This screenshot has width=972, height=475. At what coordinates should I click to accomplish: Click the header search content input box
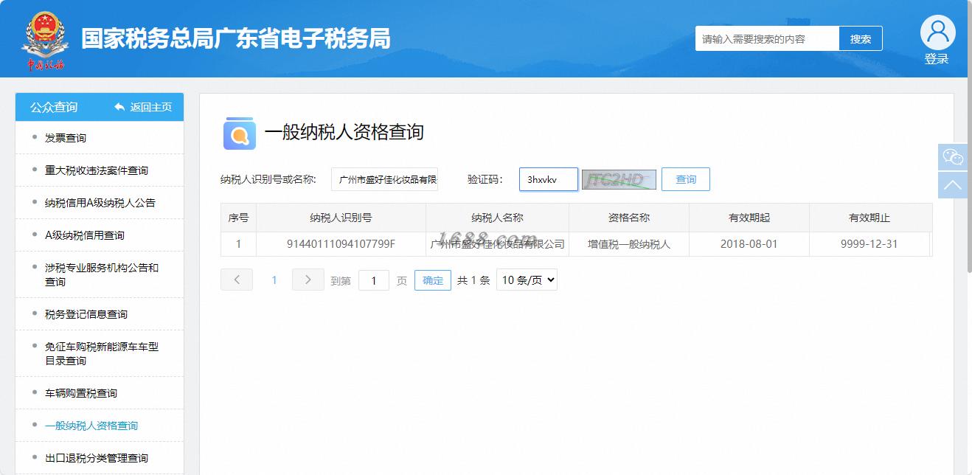[767, 39]
